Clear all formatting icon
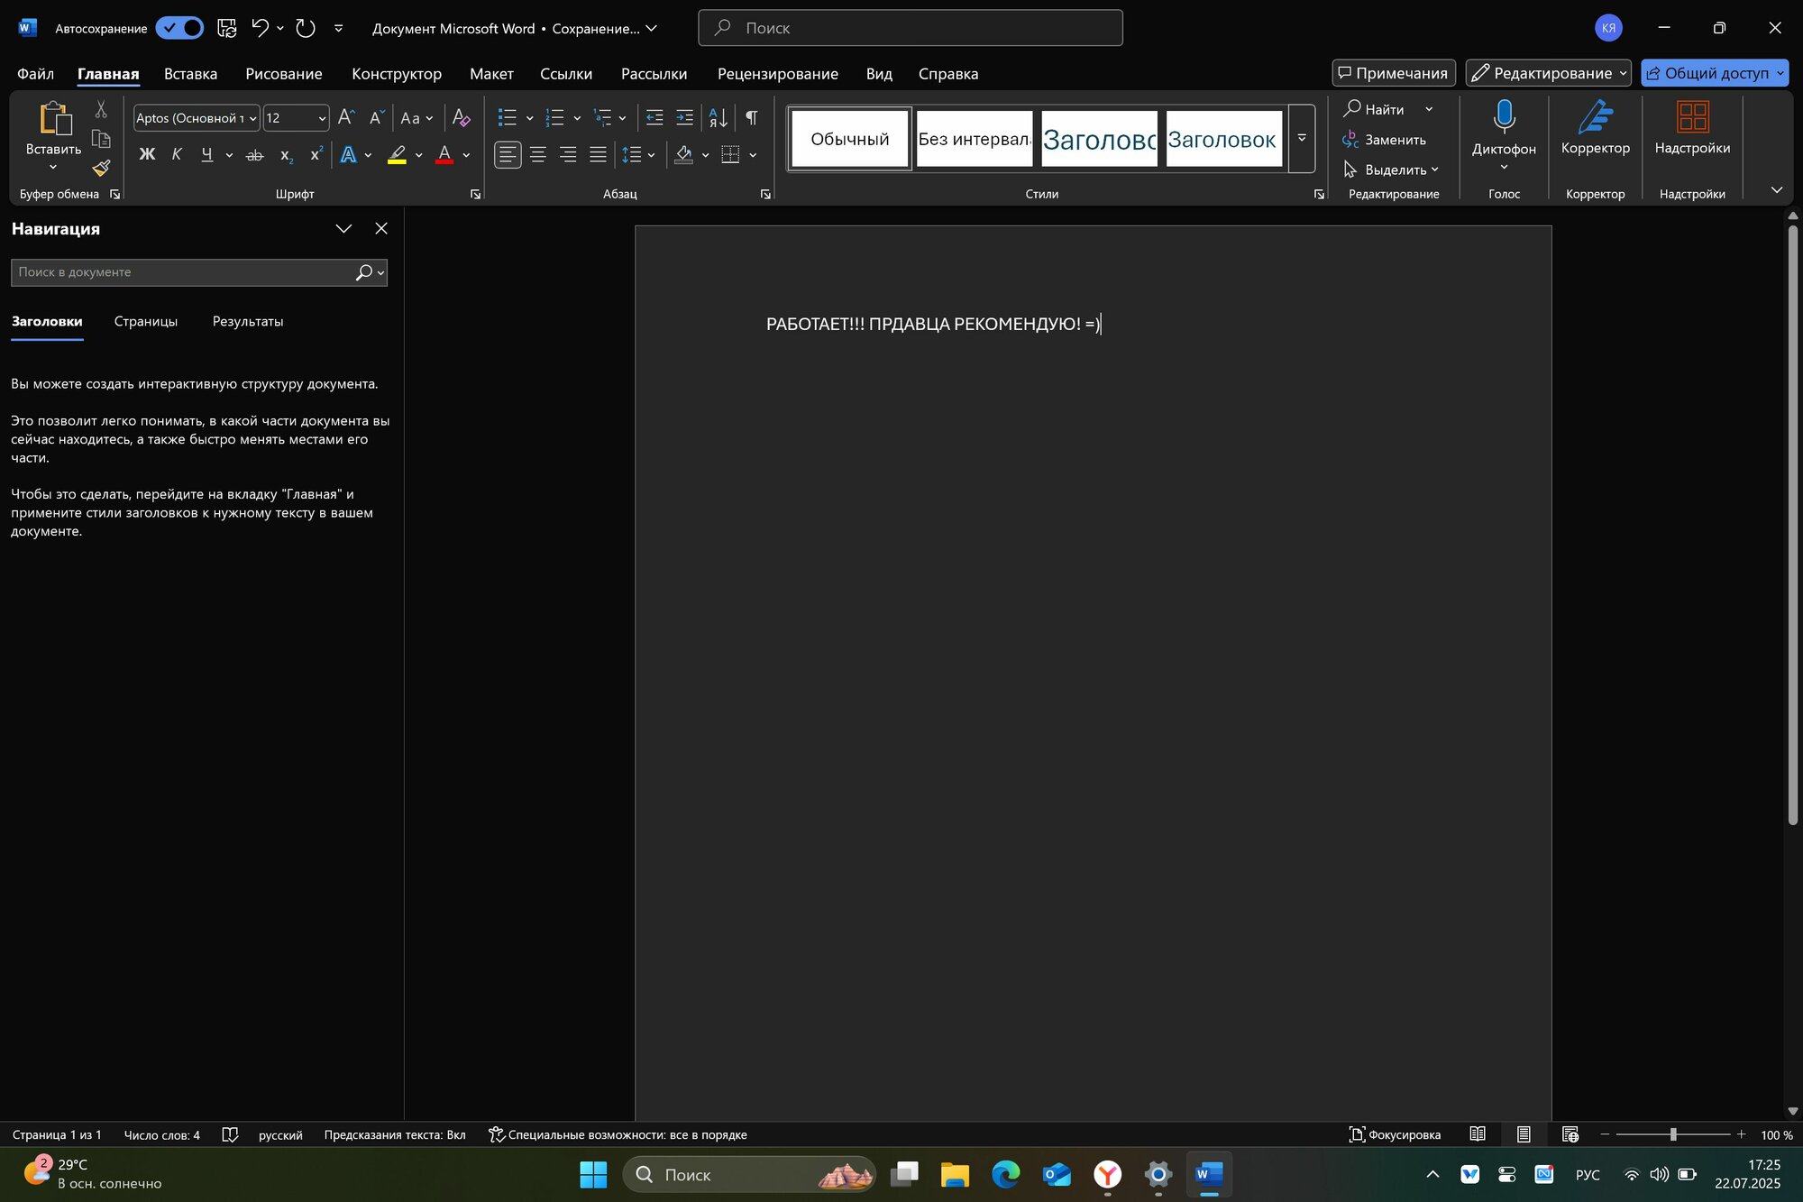 click(x=461, y=117)
